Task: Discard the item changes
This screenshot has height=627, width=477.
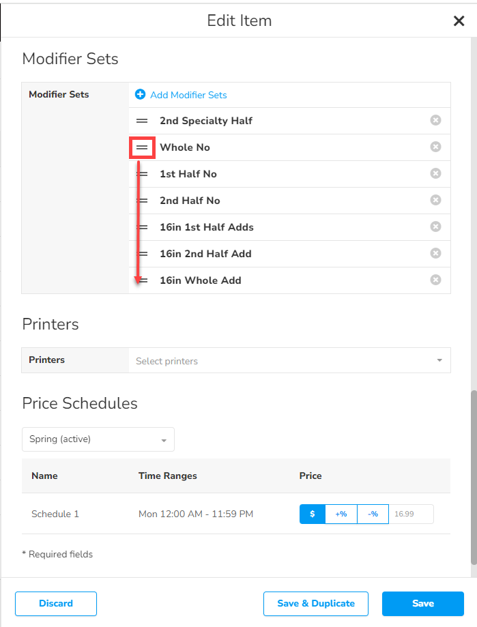Action: pyautogui.click(x=56, y=603)
